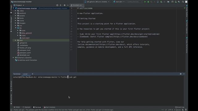Open the SDK manager toolbar icon

(179, 2)
